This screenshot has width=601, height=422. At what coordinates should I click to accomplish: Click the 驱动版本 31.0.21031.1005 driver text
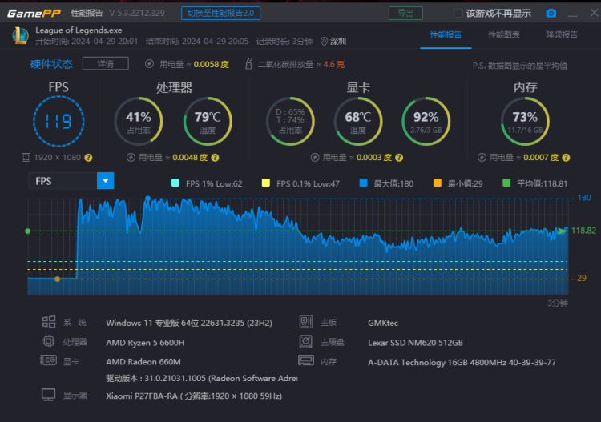pyautogui.click(x=202, y=378)
